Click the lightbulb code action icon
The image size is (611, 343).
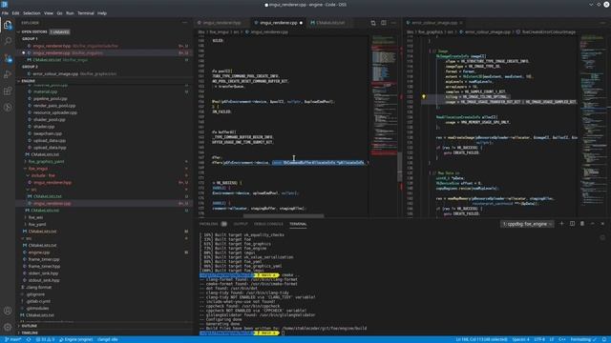coord(424,96)
